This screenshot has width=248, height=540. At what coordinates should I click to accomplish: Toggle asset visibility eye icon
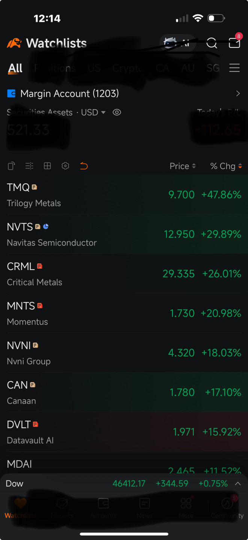[117, 112]
